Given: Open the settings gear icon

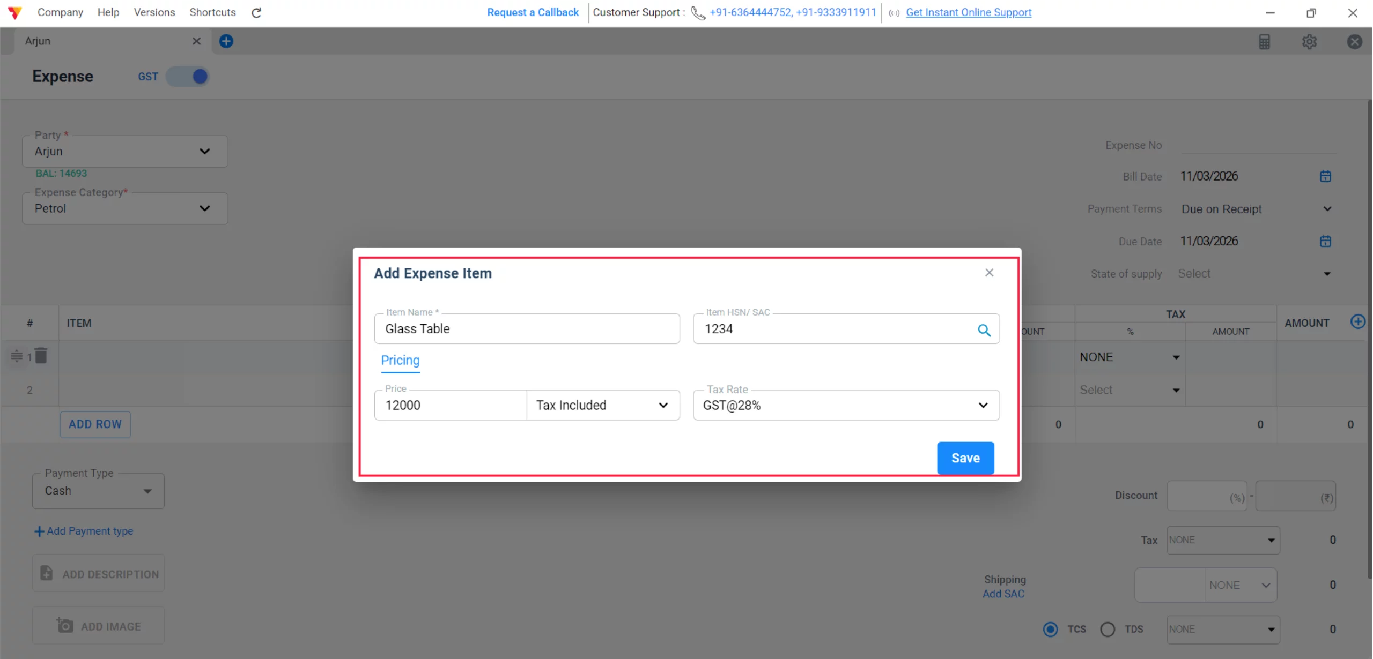Looking at the screenshot, I should tap(1309, 41).
